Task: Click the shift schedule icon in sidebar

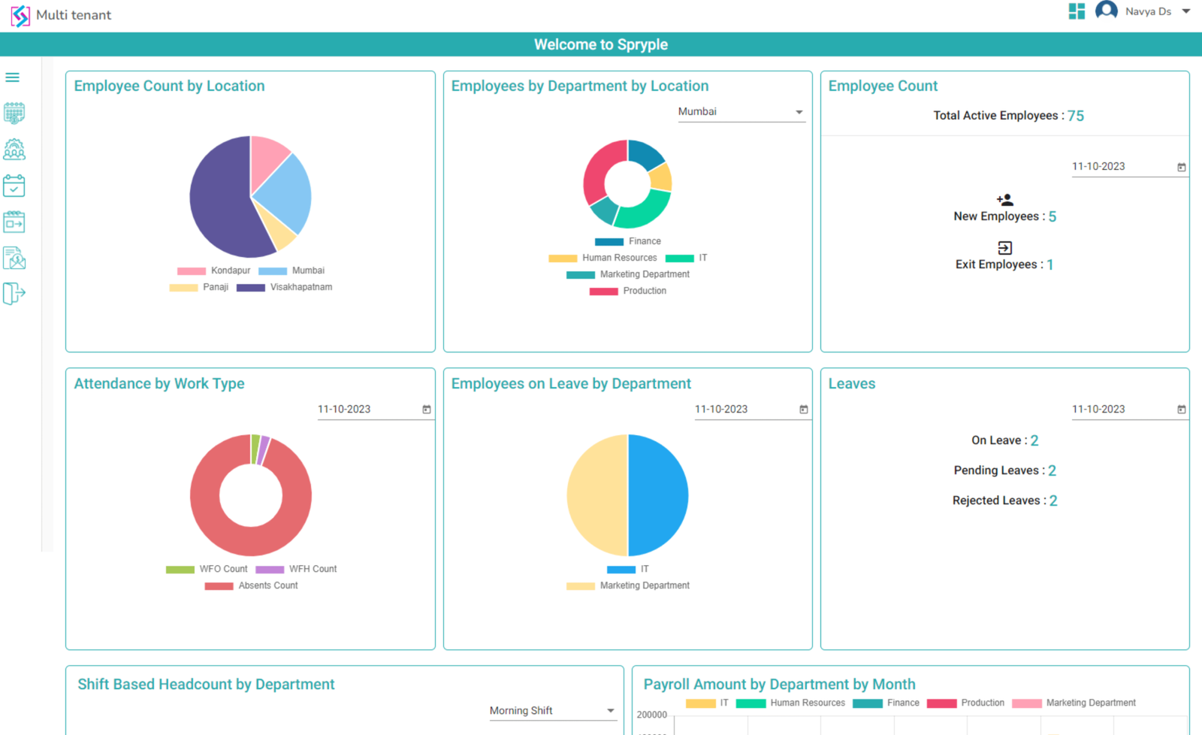Action: tap(14, 222)
